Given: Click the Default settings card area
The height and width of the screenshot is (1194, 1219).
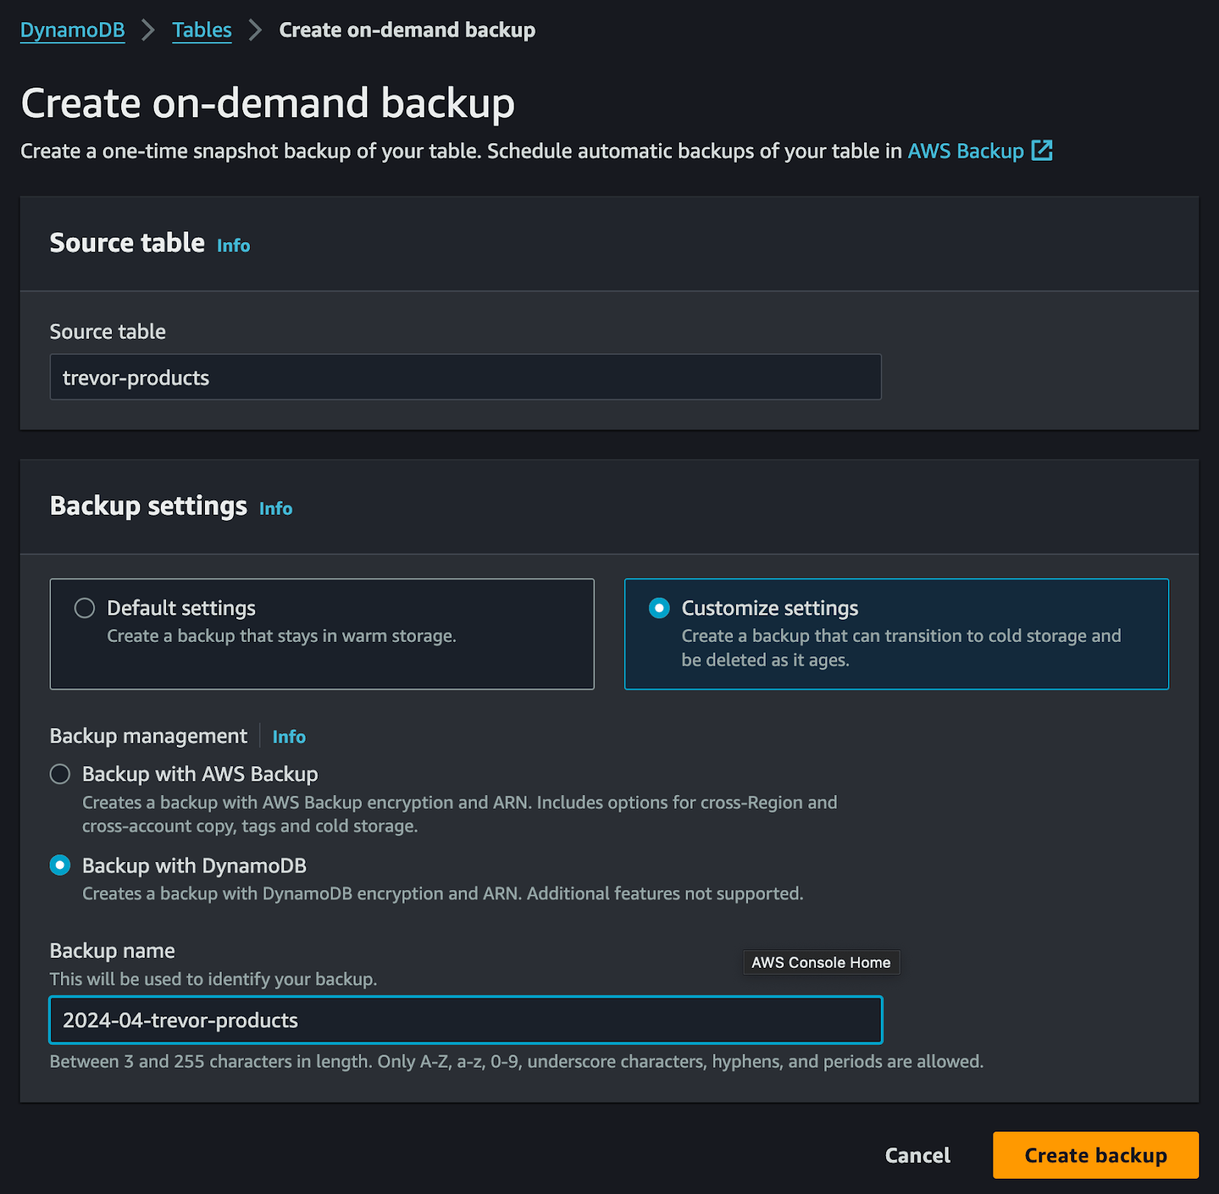Looking at the screenshot, I should (x=322, y=634).
